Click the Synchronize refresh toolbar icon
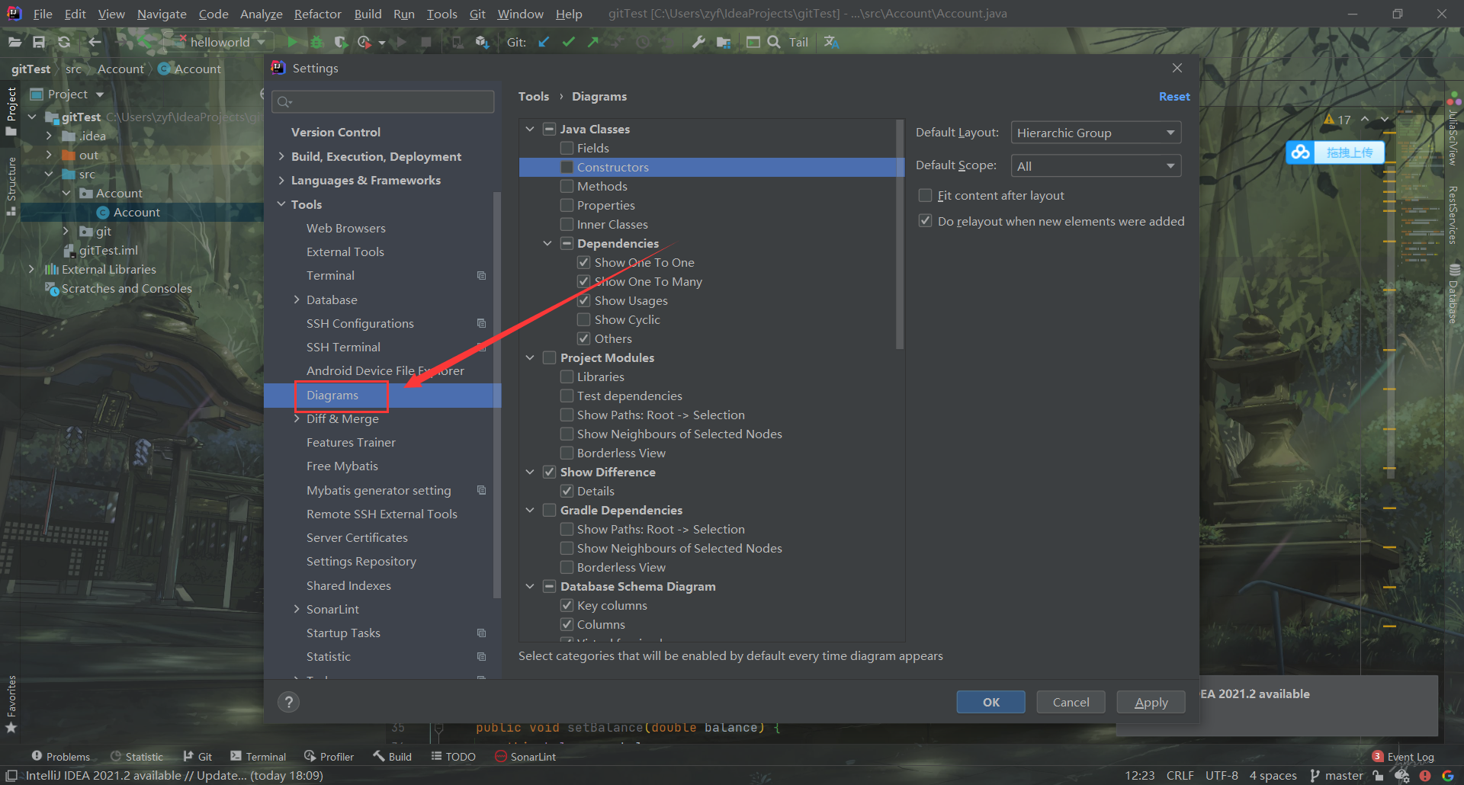1464x785 pixels. [64, 42]
